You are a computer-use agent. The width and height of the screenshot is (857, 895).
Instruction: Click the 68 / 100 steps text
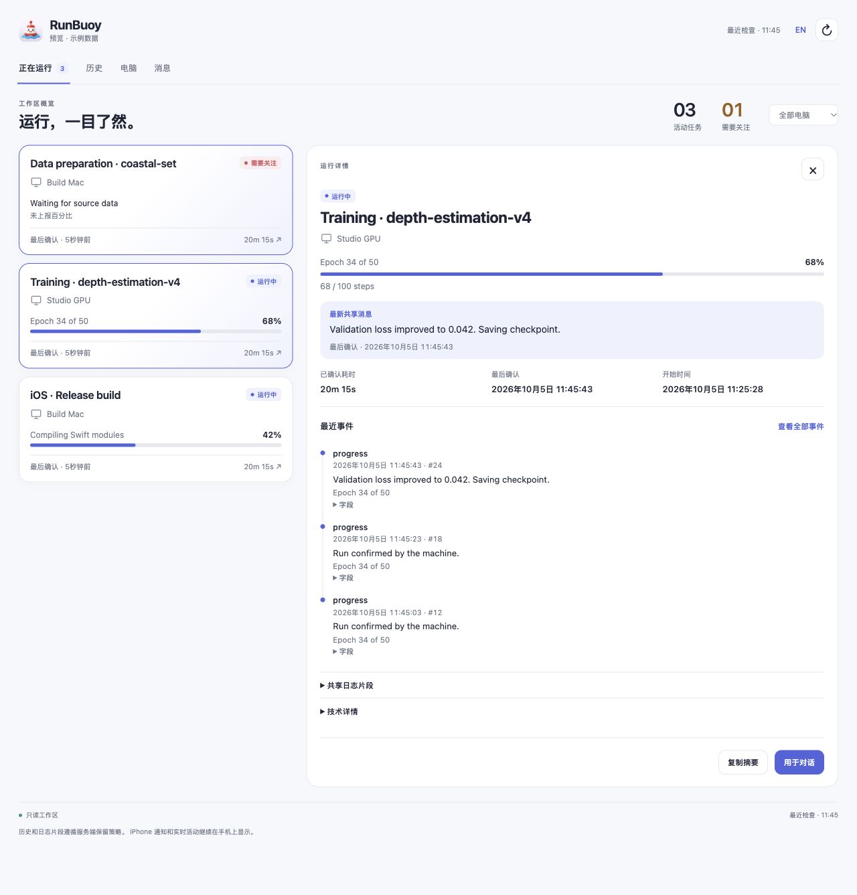[347, 287]
